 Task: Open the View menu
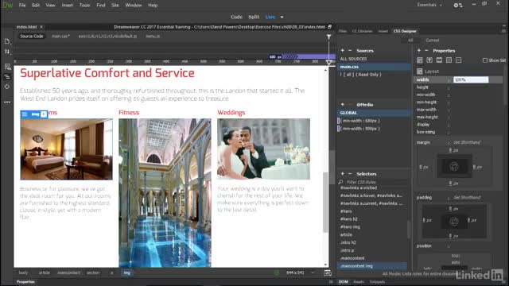[x=50, y=6]
